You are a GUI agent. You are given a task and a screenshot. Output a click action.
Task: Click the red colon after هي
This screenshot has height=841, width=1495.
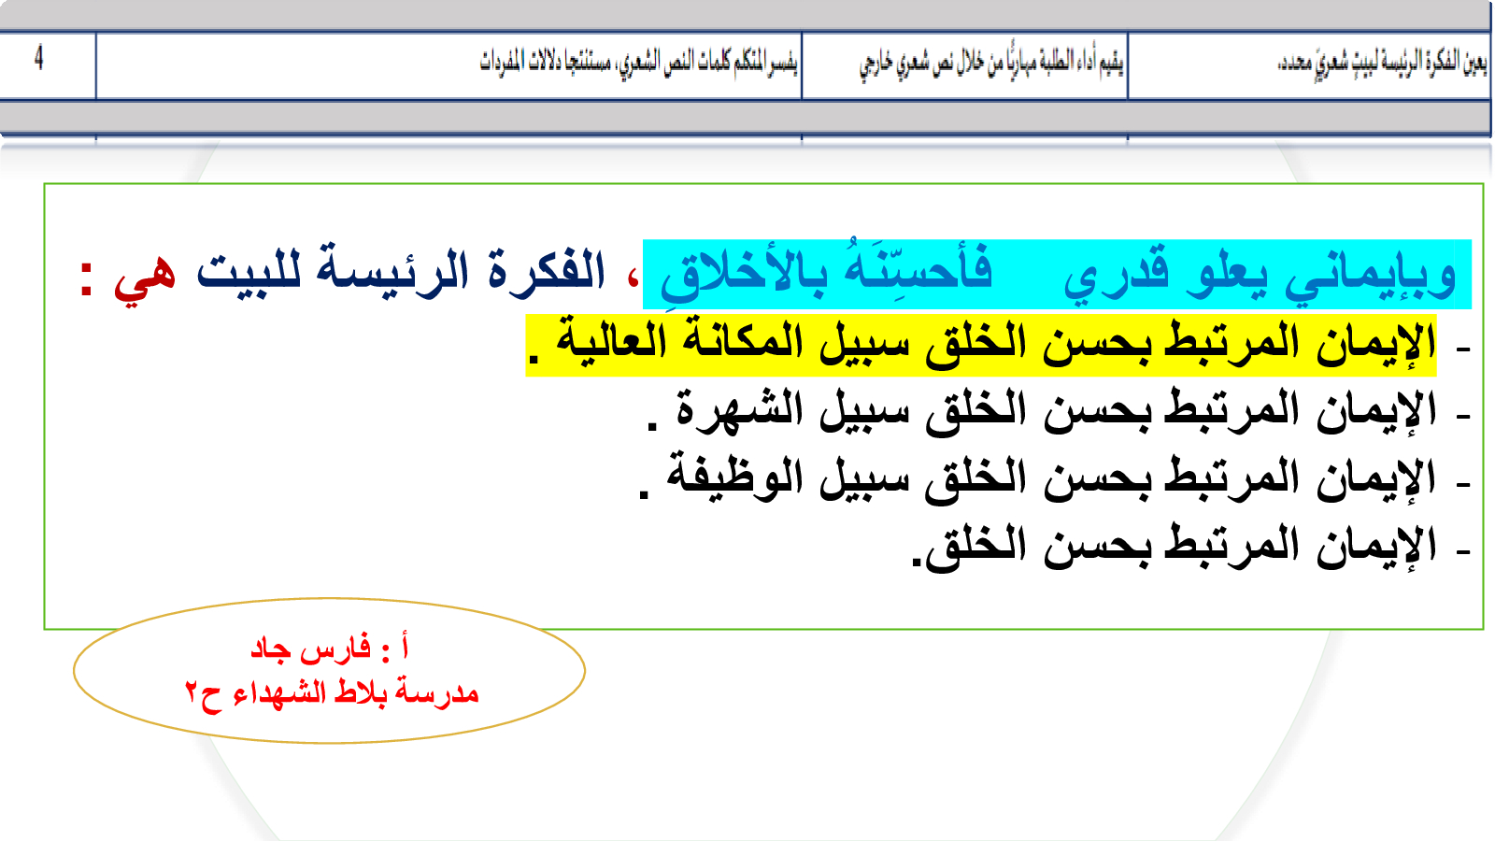(86, 279)
